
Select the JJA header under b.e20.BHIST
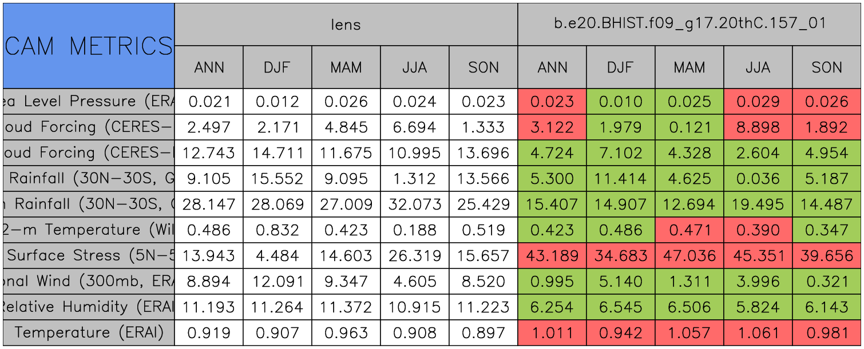[758, 67]
